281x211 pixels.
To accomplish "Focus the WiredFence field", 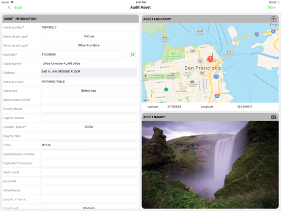I will (89, 191).
